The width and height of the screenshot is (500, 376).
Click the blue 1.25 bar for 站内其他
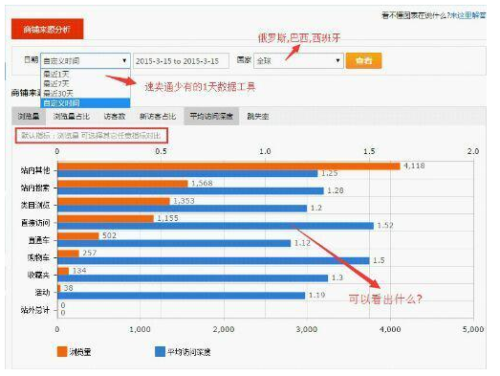tap(187, 173)
